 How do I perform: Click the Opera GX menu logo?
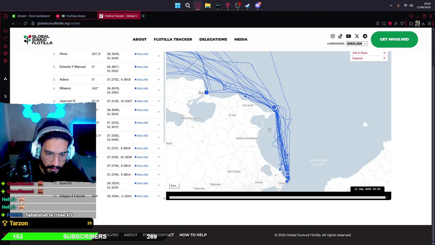pos(5,16)
